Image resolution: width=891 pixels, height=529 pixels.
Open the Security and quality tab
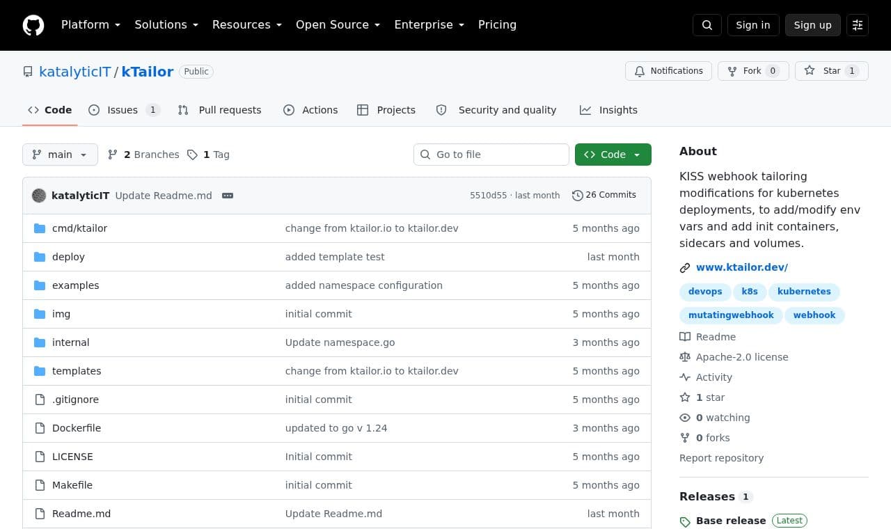point(496,110)
